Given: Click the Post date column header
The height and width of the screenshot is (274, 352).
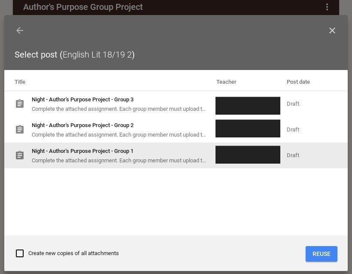Looking at the screenshot, I should pyautogui.click(x=298, y=82).
